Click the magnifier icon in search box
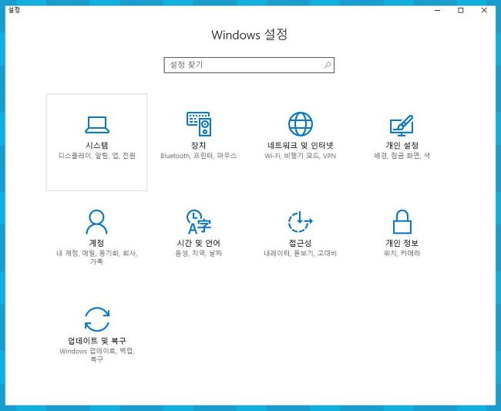The height and width of the screenshot is (411, 501). (x=328, y=66)
